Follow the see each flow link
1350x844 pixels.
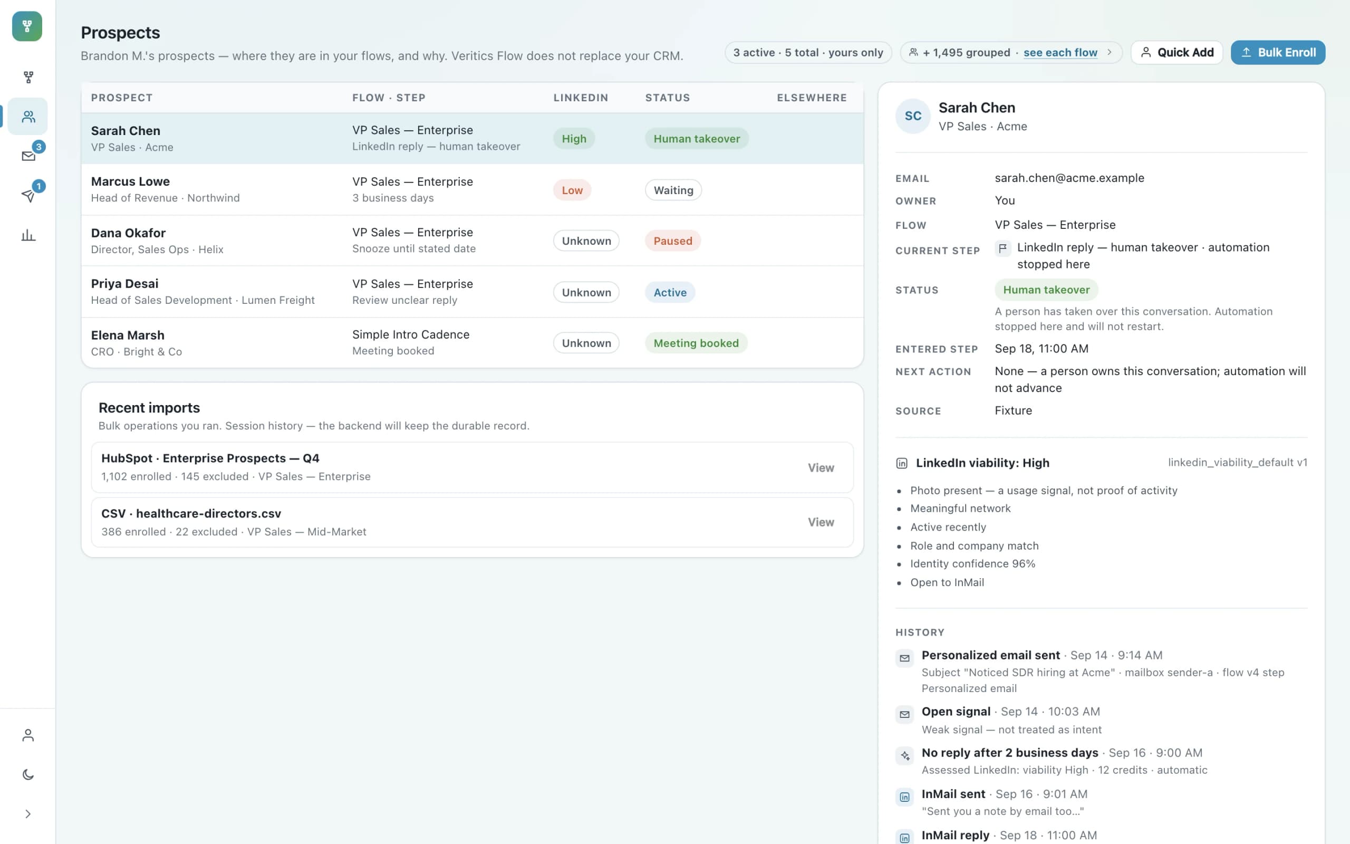[x=1060, y=52]
